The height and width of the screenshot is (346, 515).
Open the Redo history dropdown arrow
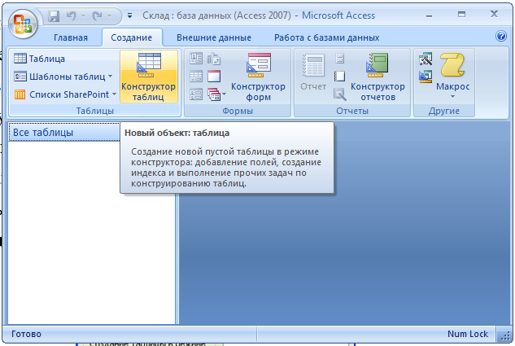pyautogui.click(x=110, y=15)
